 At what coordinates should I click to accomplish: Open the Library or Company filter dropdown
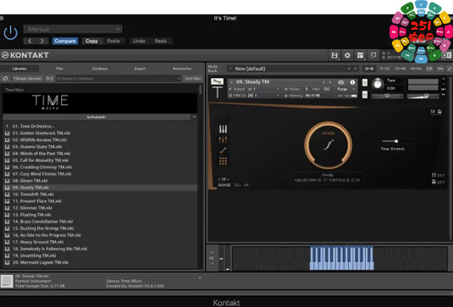click(119, 79)
